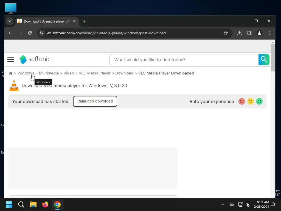281x211 pixels.
Task: Click the browser forward arrow
Action: (x=20, y=33)
